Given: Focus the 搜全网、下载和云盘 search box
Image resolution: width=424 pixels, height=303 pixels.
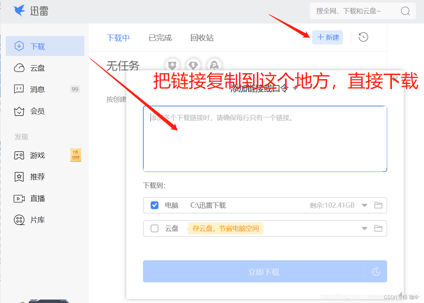Looking at the screenshot, I should [x=362, y=11].
